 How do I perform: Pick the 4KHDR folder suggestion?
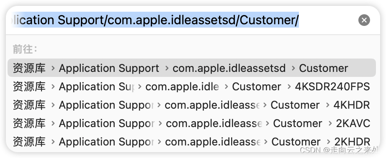(192, 105)
